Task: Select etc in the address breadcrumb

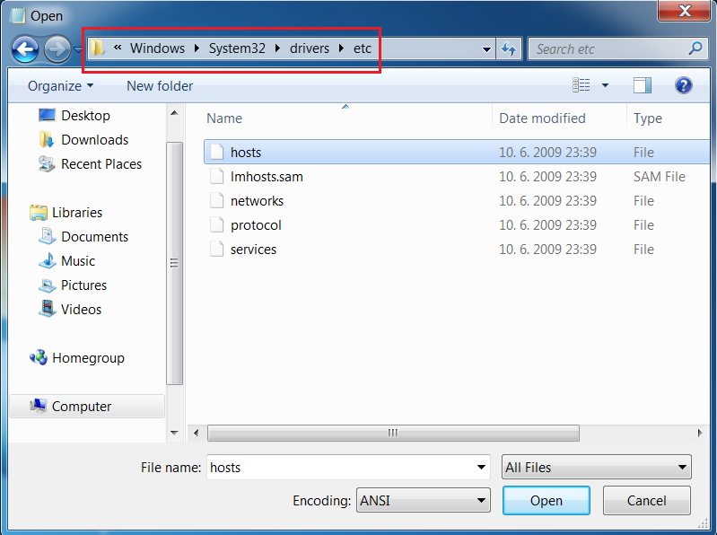Action: pyautogui.click(x=363, y=48)
